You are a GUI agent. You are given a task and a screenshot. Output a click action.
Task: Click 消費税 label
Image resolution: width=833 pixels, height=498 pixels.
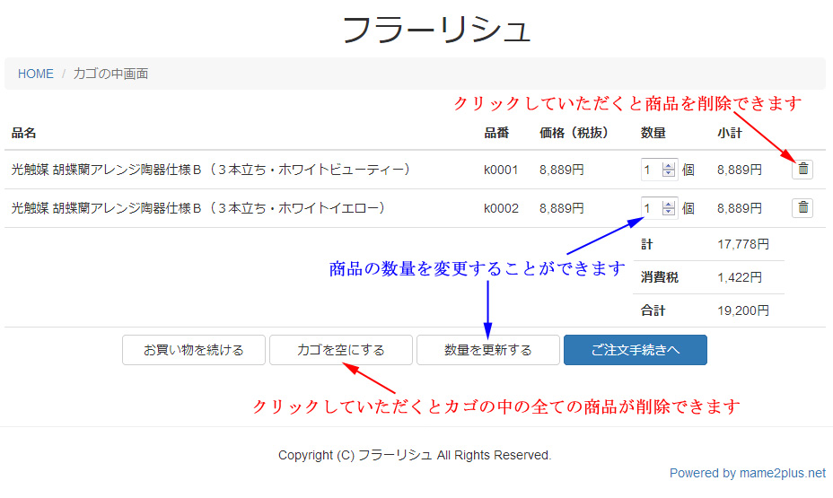[x=659, y=277]
